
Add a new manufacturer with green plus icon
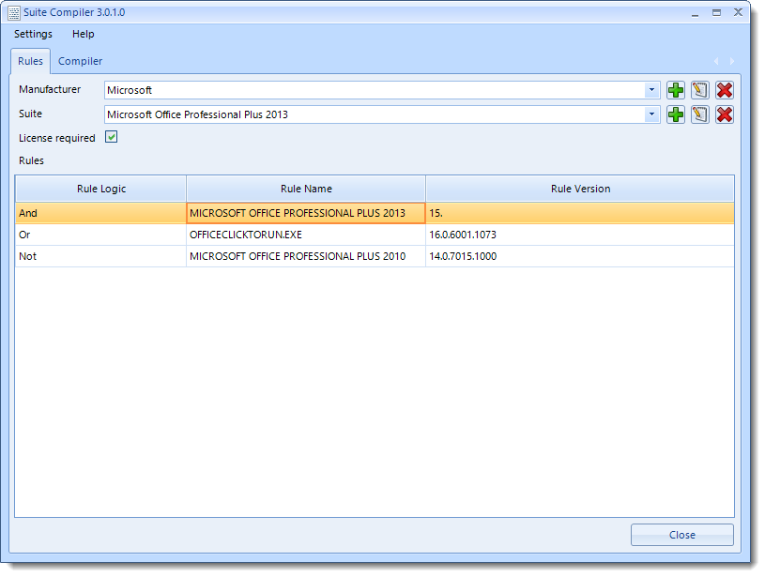click(x=675, y=90)
